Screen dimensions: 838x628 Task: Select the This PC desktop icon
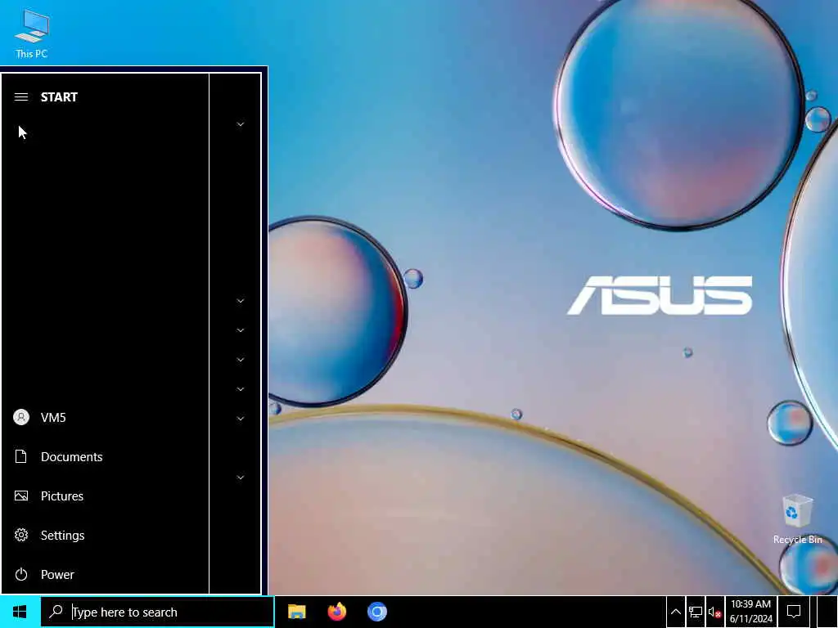pos(32,34)
